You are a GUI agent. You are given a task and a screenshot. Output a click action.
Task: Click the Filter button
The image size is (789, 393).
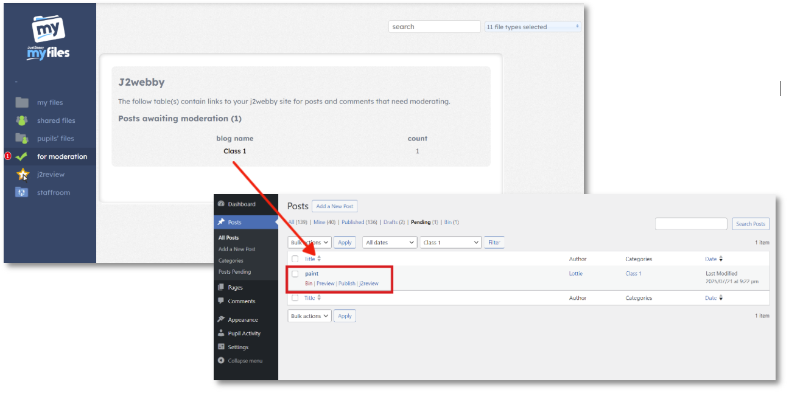click(494, 242)
